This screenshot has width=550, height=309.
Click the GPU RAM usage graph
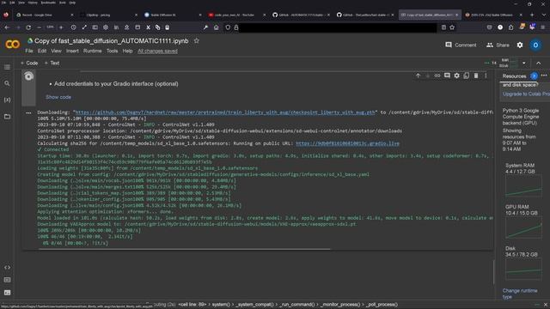click(x=523, y=227)
